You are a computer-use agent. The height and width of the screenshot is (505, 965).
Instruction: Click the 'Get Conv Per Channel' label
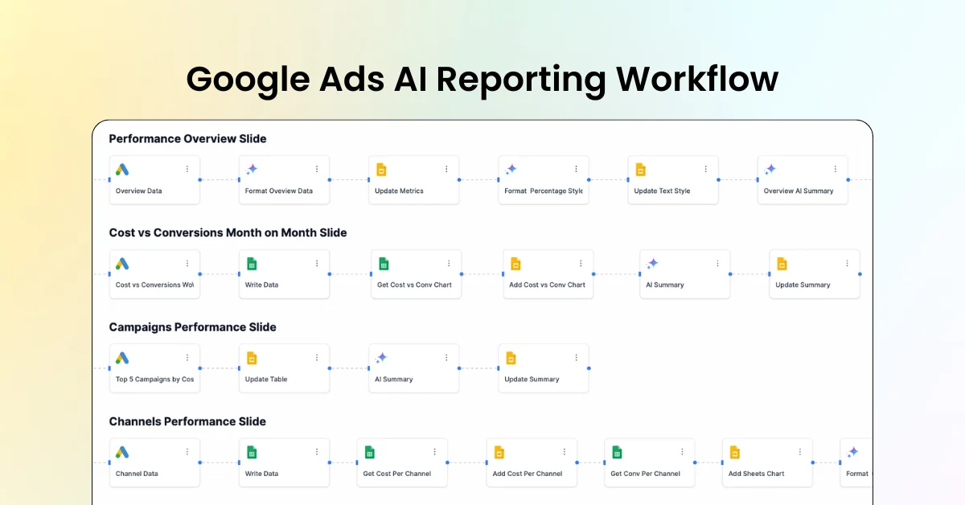[x=646, y=474]
